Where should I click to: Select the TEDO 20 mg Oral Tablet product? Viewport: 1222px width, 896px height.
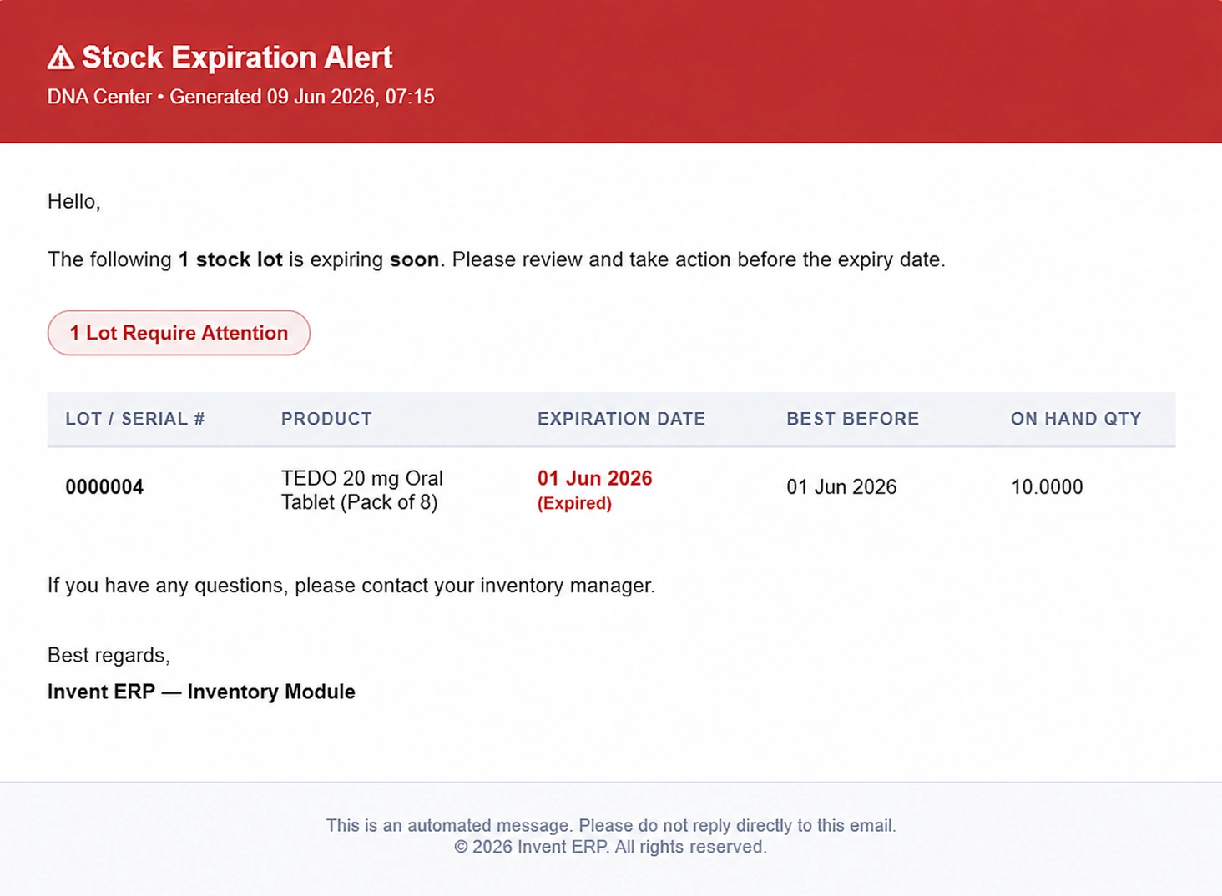[361, 490]
